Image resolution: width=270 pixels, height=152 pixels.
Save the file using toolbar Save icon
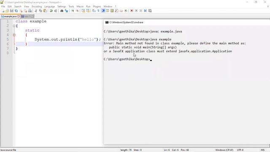11,11
